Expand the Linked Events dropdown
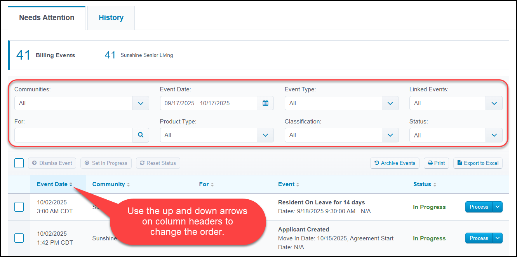The image size is (517, 257). pos(494,103)
